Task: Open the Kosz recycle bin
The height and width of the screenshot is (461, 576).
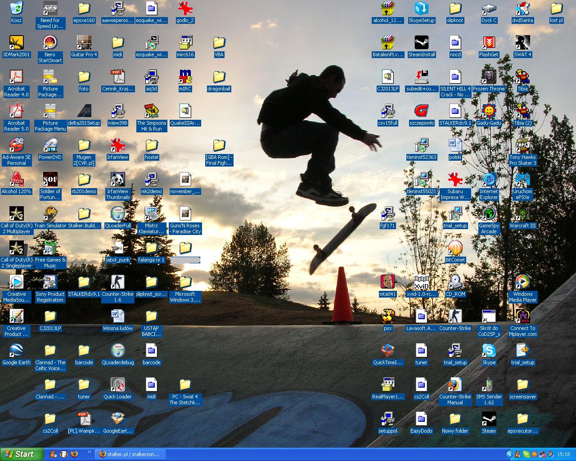Action: click(16, 9)
